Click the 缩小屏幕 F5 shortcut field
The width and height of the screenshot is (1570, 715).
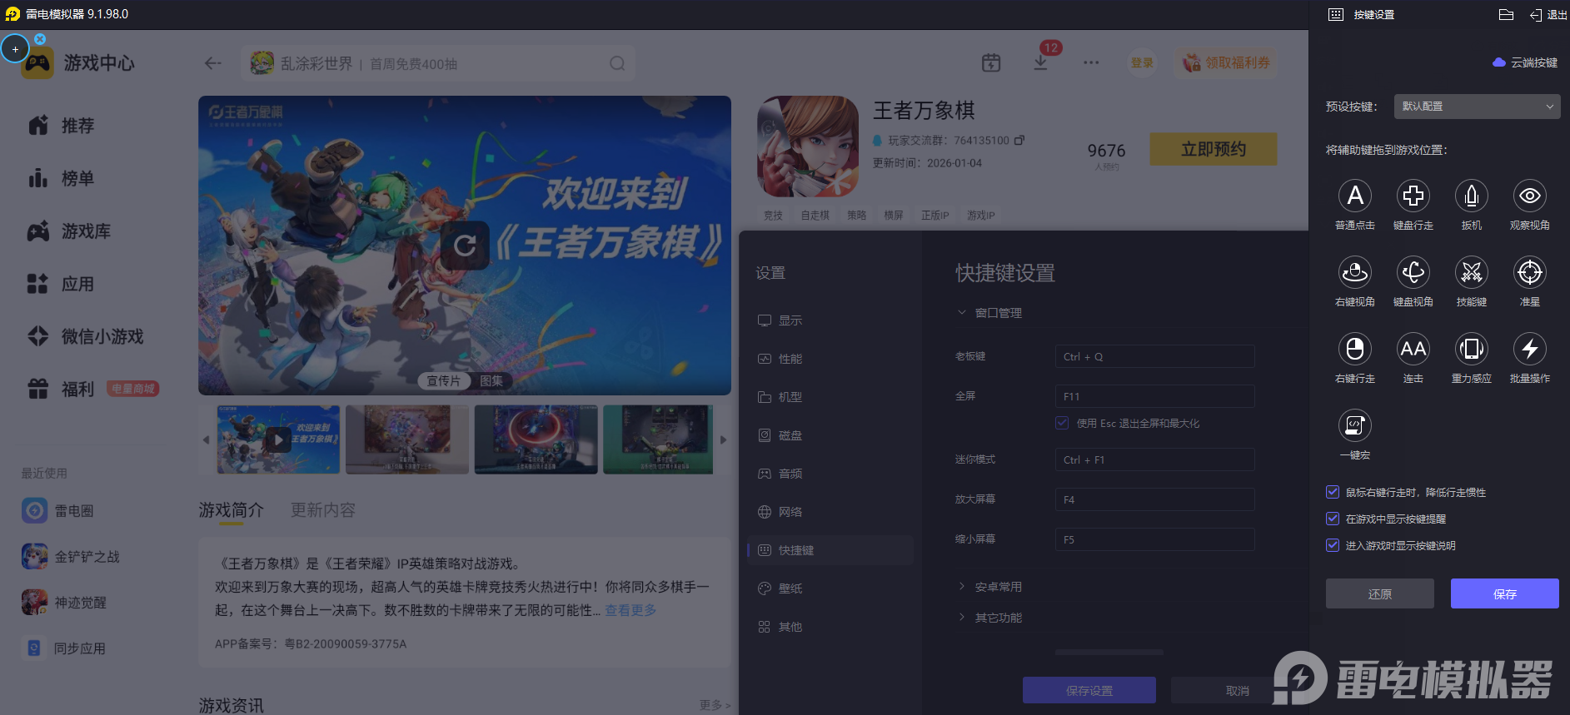pyautogui.click(x=1155, y=539)
